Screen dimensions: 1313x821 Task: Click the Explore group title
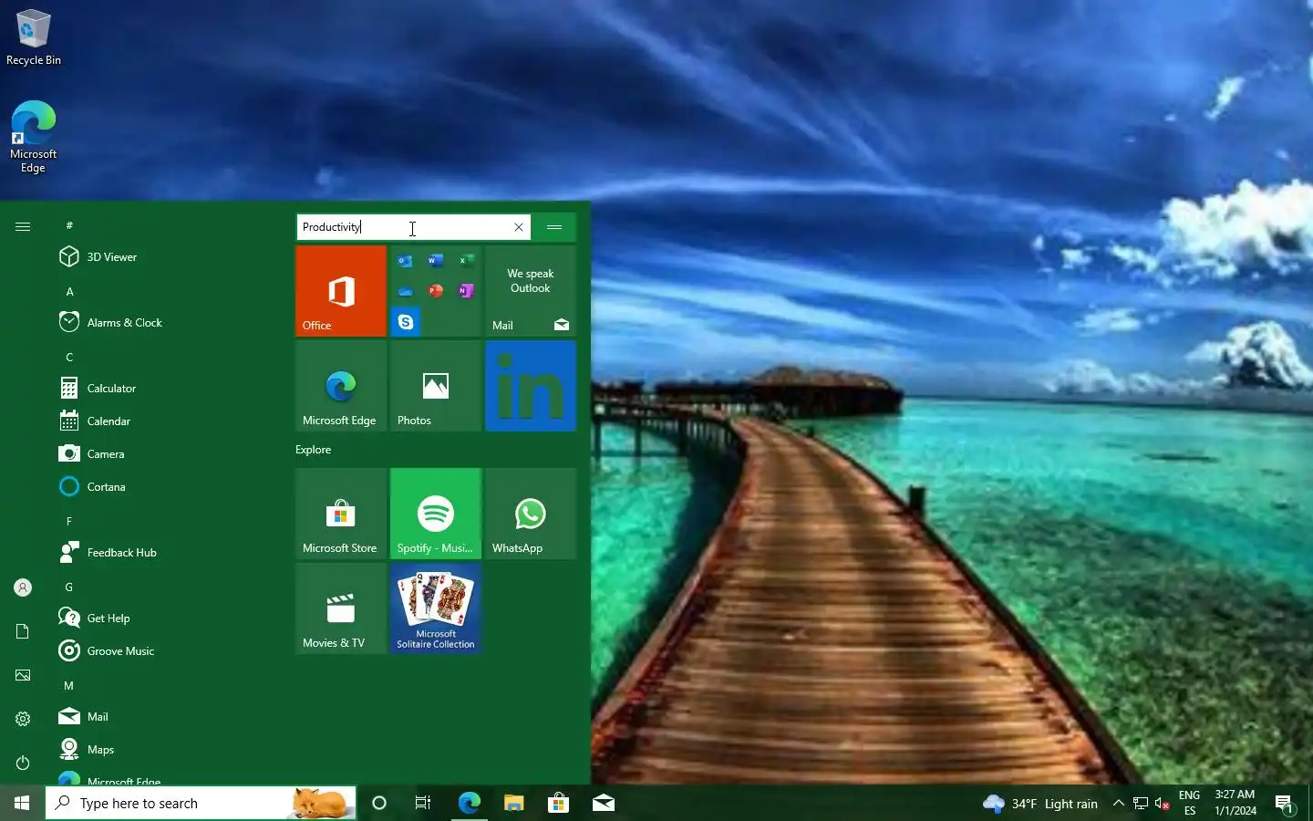[314, 450]
